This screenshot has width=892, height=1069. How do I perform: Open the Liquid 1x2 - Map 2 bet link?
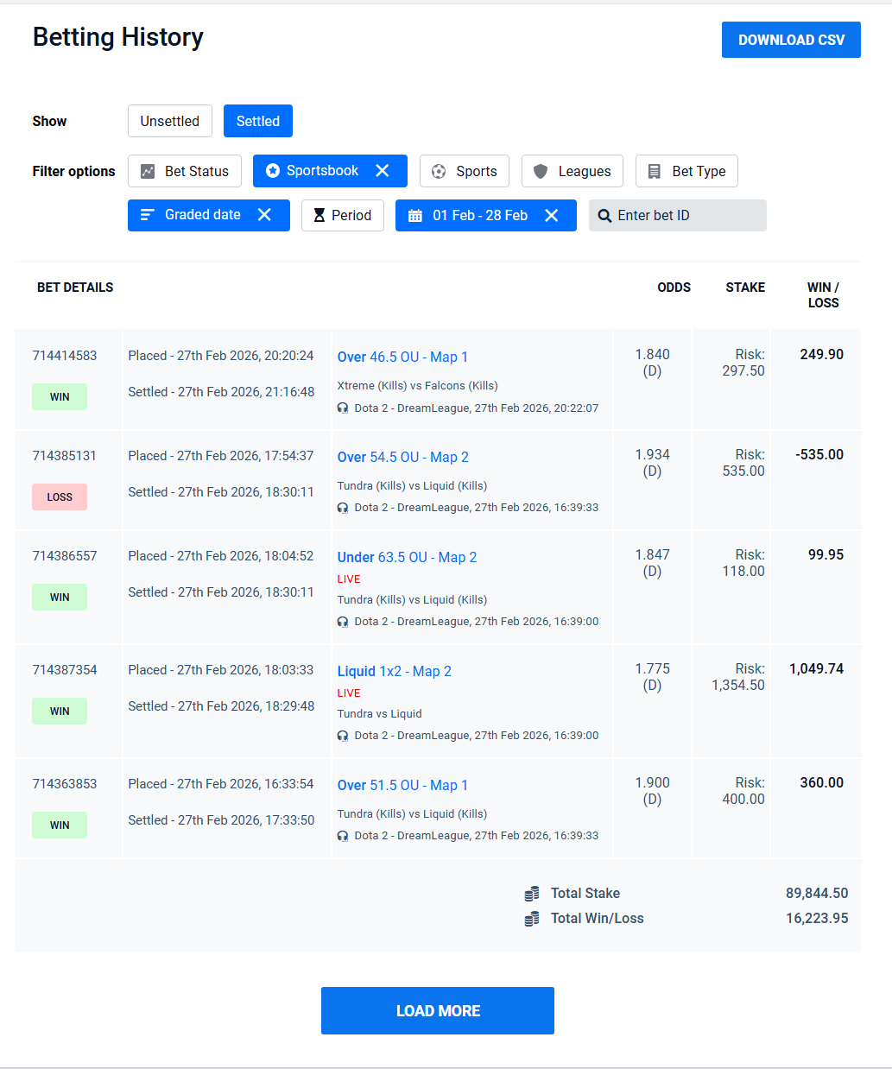pyautogui.click(x=394, y=671)
